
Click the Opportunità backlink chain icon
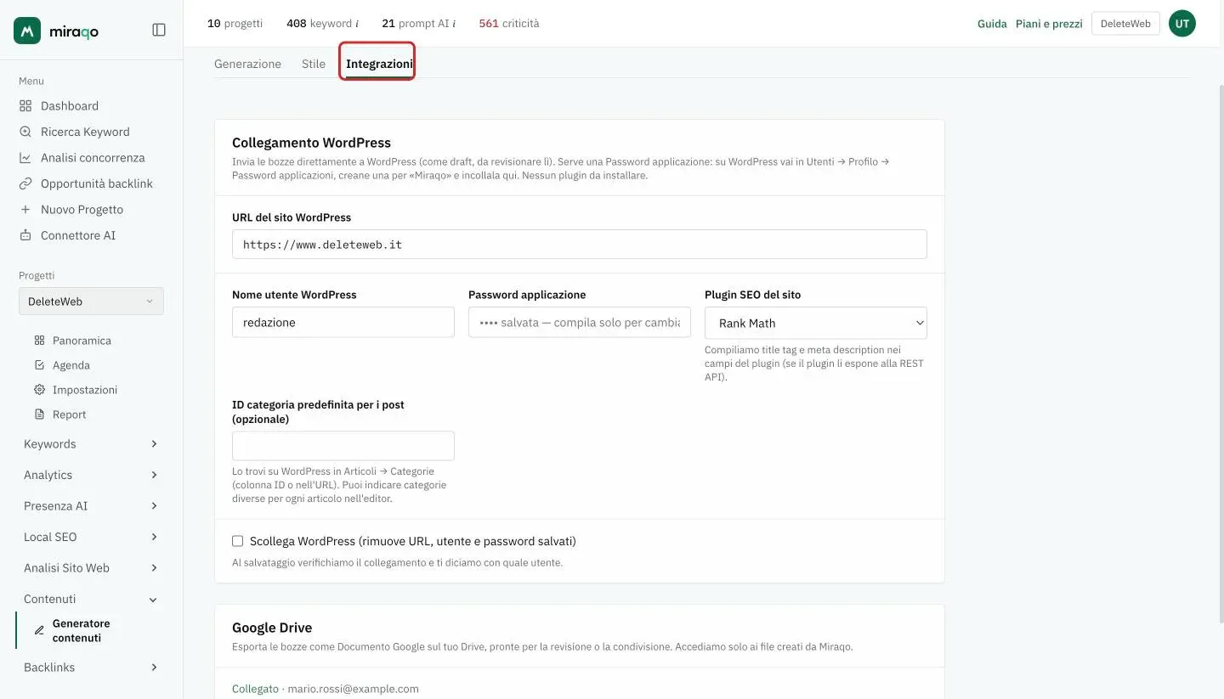25,183
